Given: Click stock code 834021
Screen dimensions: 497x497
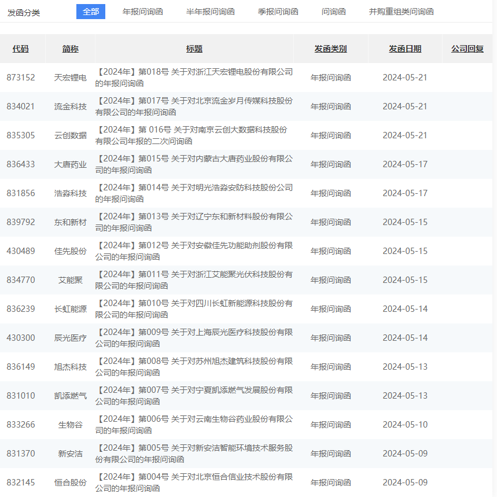Looking at the screenshot, I should (21, 106).
